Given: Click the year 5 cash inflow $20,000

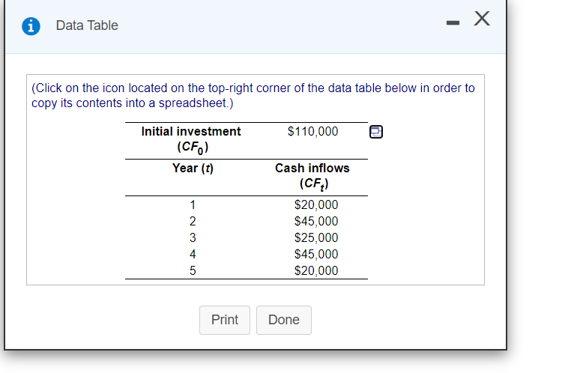Looking at the screenshot, I should coord(317,271).
